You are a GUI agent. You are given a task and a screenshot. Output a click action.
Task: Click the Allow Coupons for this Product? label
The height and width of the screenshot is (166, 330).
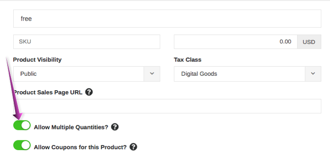click(80, 147)
